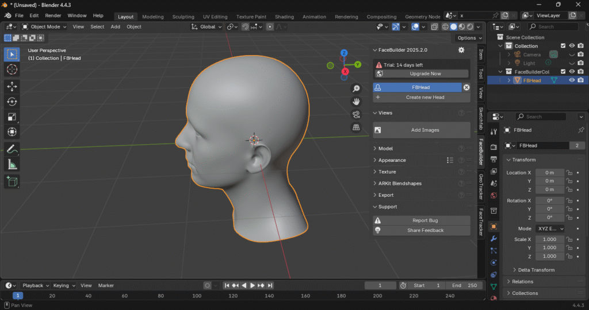The image size is (589, 310).
Task: Click the zoom magnifier viewport icon
Action: (x=356, y=88)
